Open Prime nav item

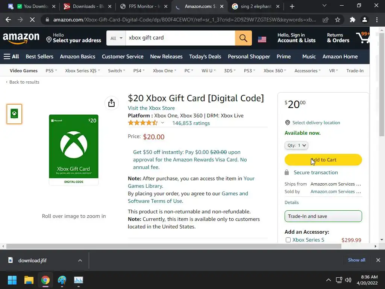click(x=283, y=56)
